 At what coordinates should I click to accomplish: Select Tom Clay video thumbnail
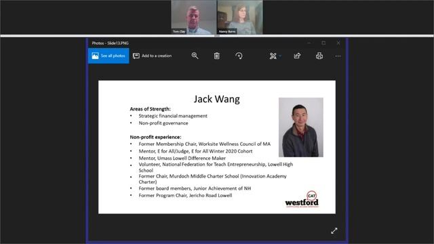194,17
